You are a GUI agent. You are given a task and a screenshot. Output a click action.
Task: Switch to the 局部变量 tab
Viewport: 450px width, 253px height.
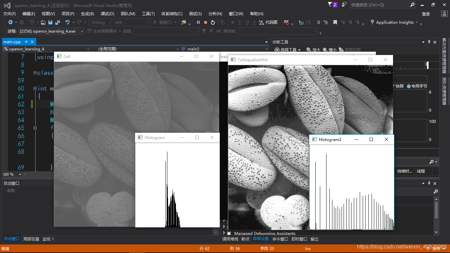coord(31,239)
